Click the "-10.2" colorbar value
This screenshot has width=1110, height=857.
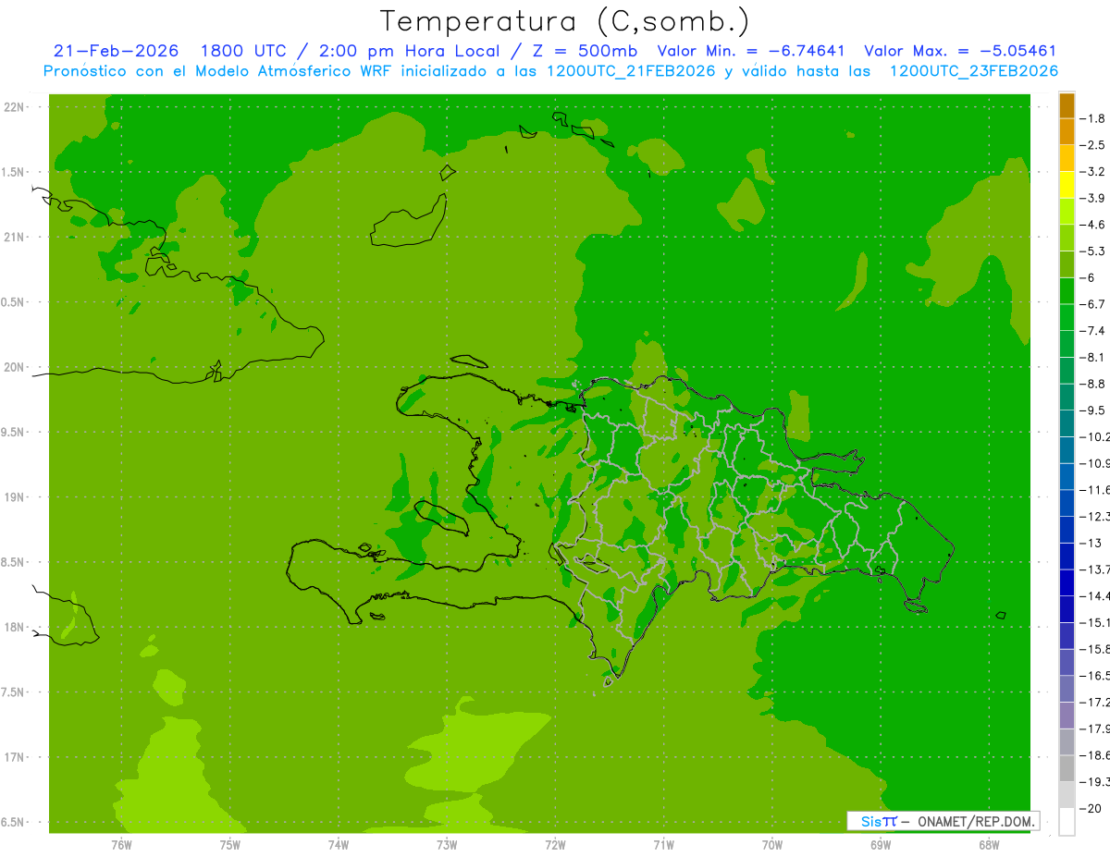click(x=1094, y=436)
